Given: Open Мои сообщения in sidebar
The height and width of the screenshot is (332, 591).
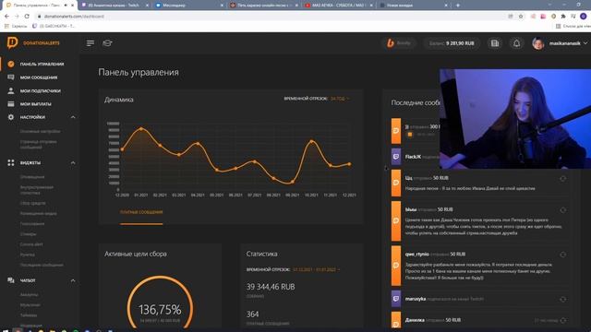Looking at the screenshot, I should [x=39, y=77].
